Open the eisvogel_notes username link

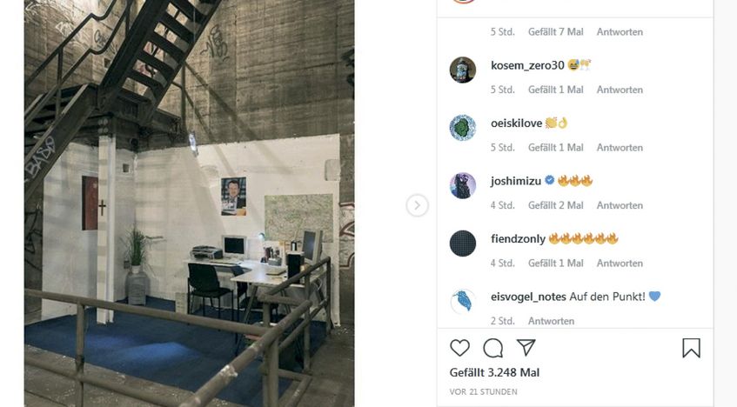coord(528,297)
